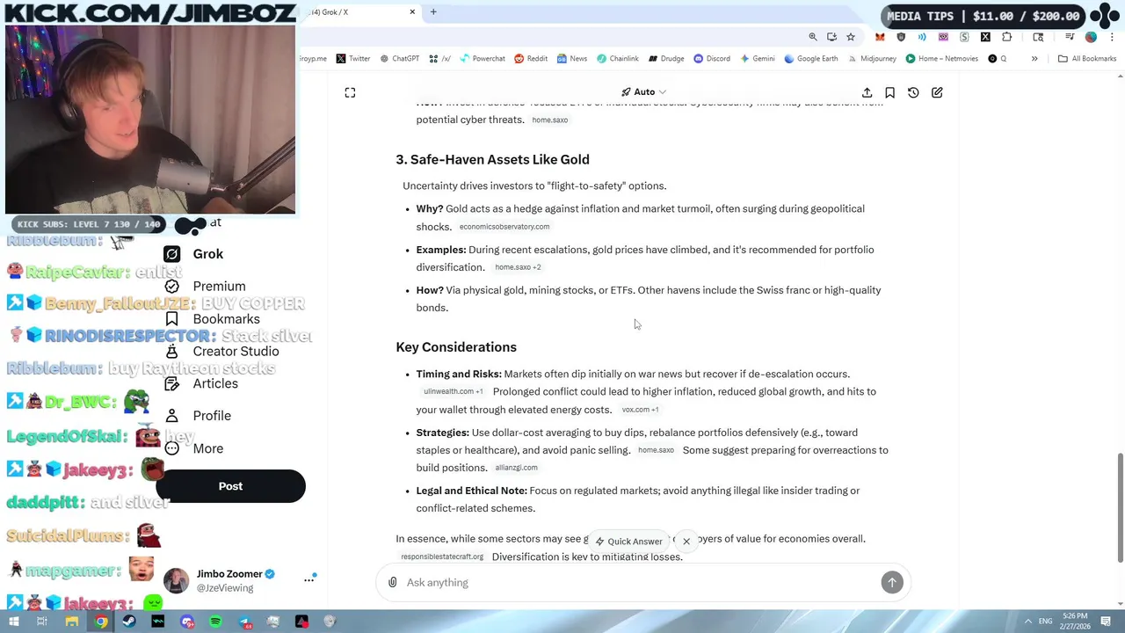The height and width of the screenshot is (633, 1125).
Task: Open File Explorer from the taskbar
Action: (72, 622)
